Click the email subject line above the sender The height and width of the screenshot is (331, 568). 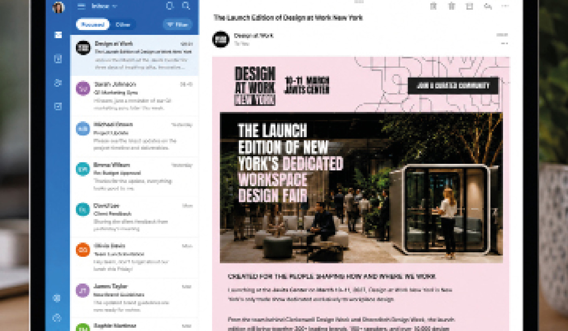pos(288,17)
